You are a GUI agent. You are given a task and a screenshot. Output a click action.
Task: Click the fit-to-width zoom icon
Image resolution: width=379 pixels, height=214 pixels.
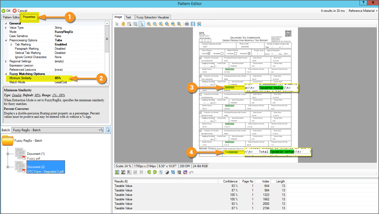[x=173, y=24]
